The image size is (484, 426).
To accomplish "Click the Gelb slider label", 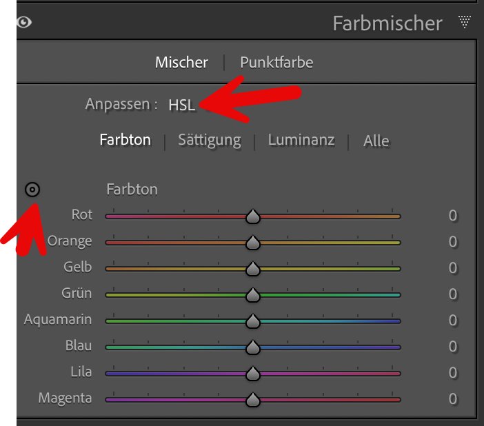I will click(x=78, y=267).
